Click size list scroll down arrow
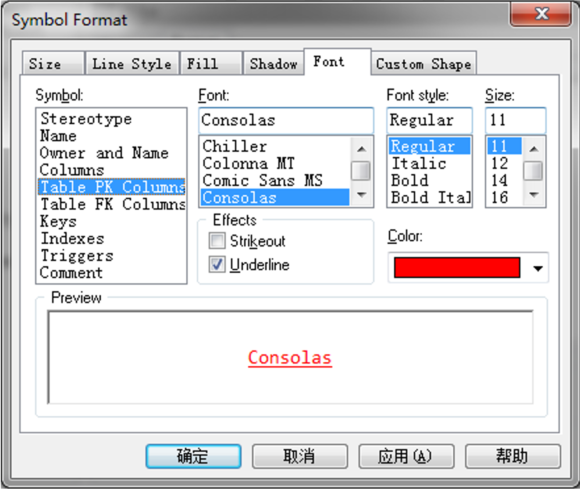The image size is (580, 489). [534, 194]
